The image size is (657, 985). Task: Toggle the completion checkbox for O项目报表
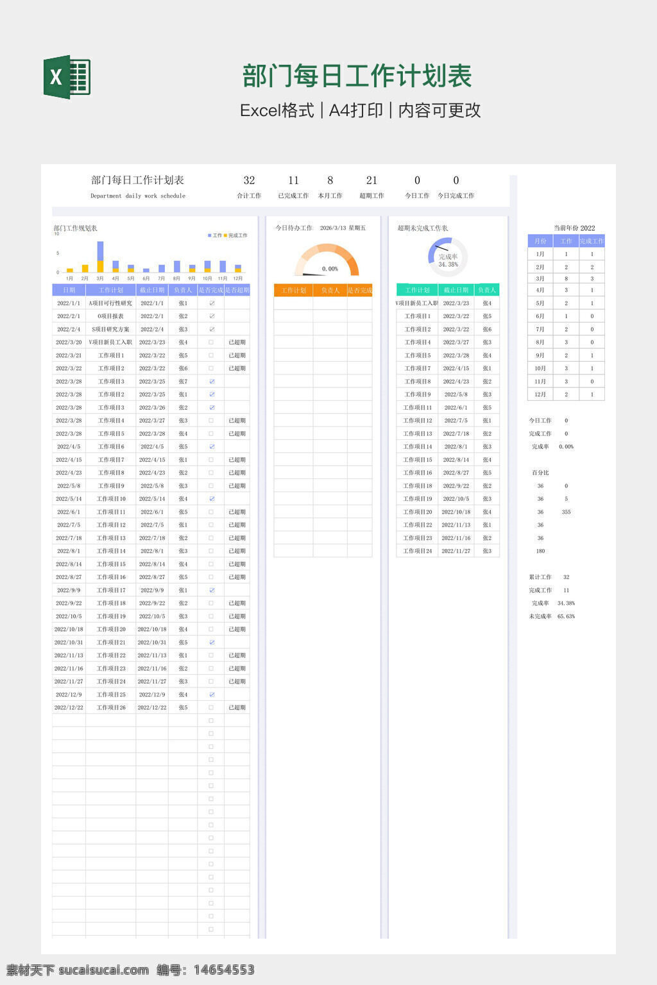(x=211, y=316)
